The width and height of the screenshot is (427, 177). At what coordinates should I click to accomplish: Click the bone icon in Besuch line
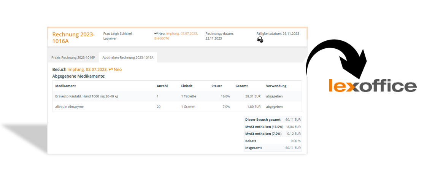pos(110,70)
